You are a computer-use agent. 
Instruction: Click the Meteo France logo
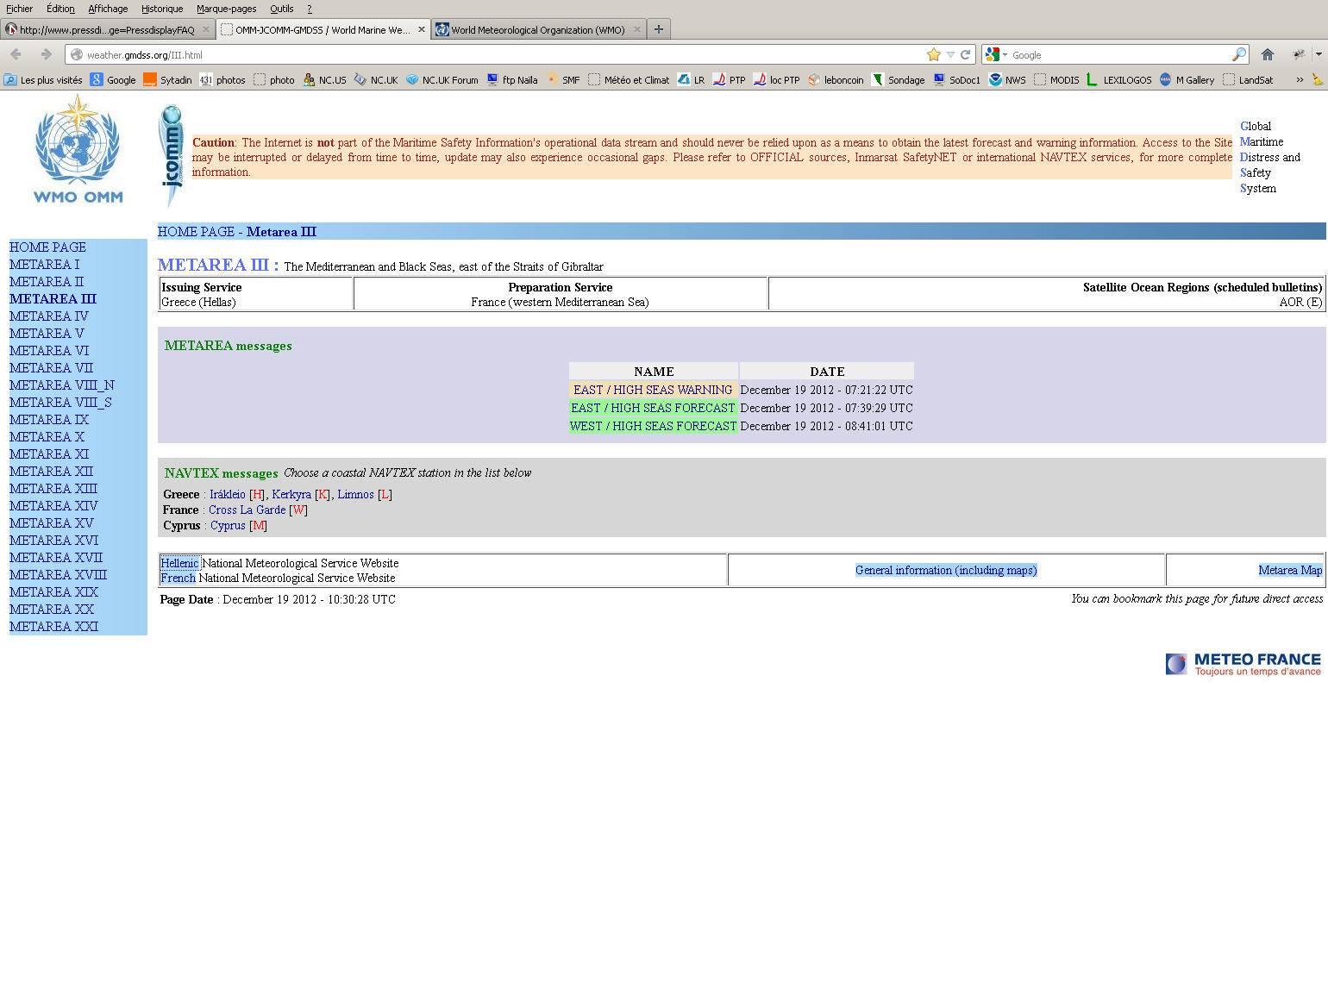pyautogui.click(x=1243, y=664)
